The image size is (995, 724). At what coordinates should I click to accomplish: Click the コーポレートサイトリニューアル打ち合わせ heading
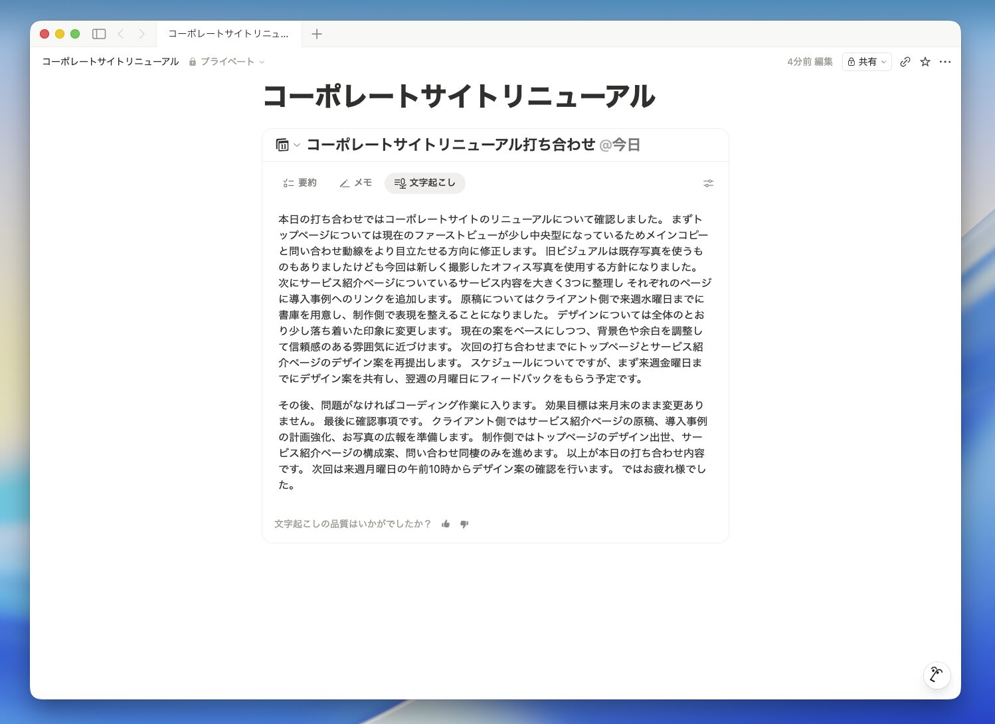point(451,145)
